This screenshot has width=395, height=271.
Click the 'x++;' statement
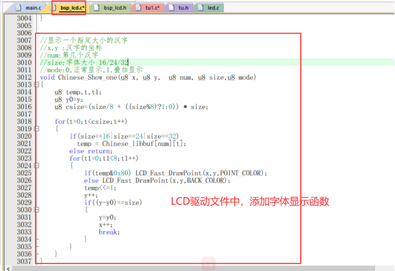click(x=106, y=225)
